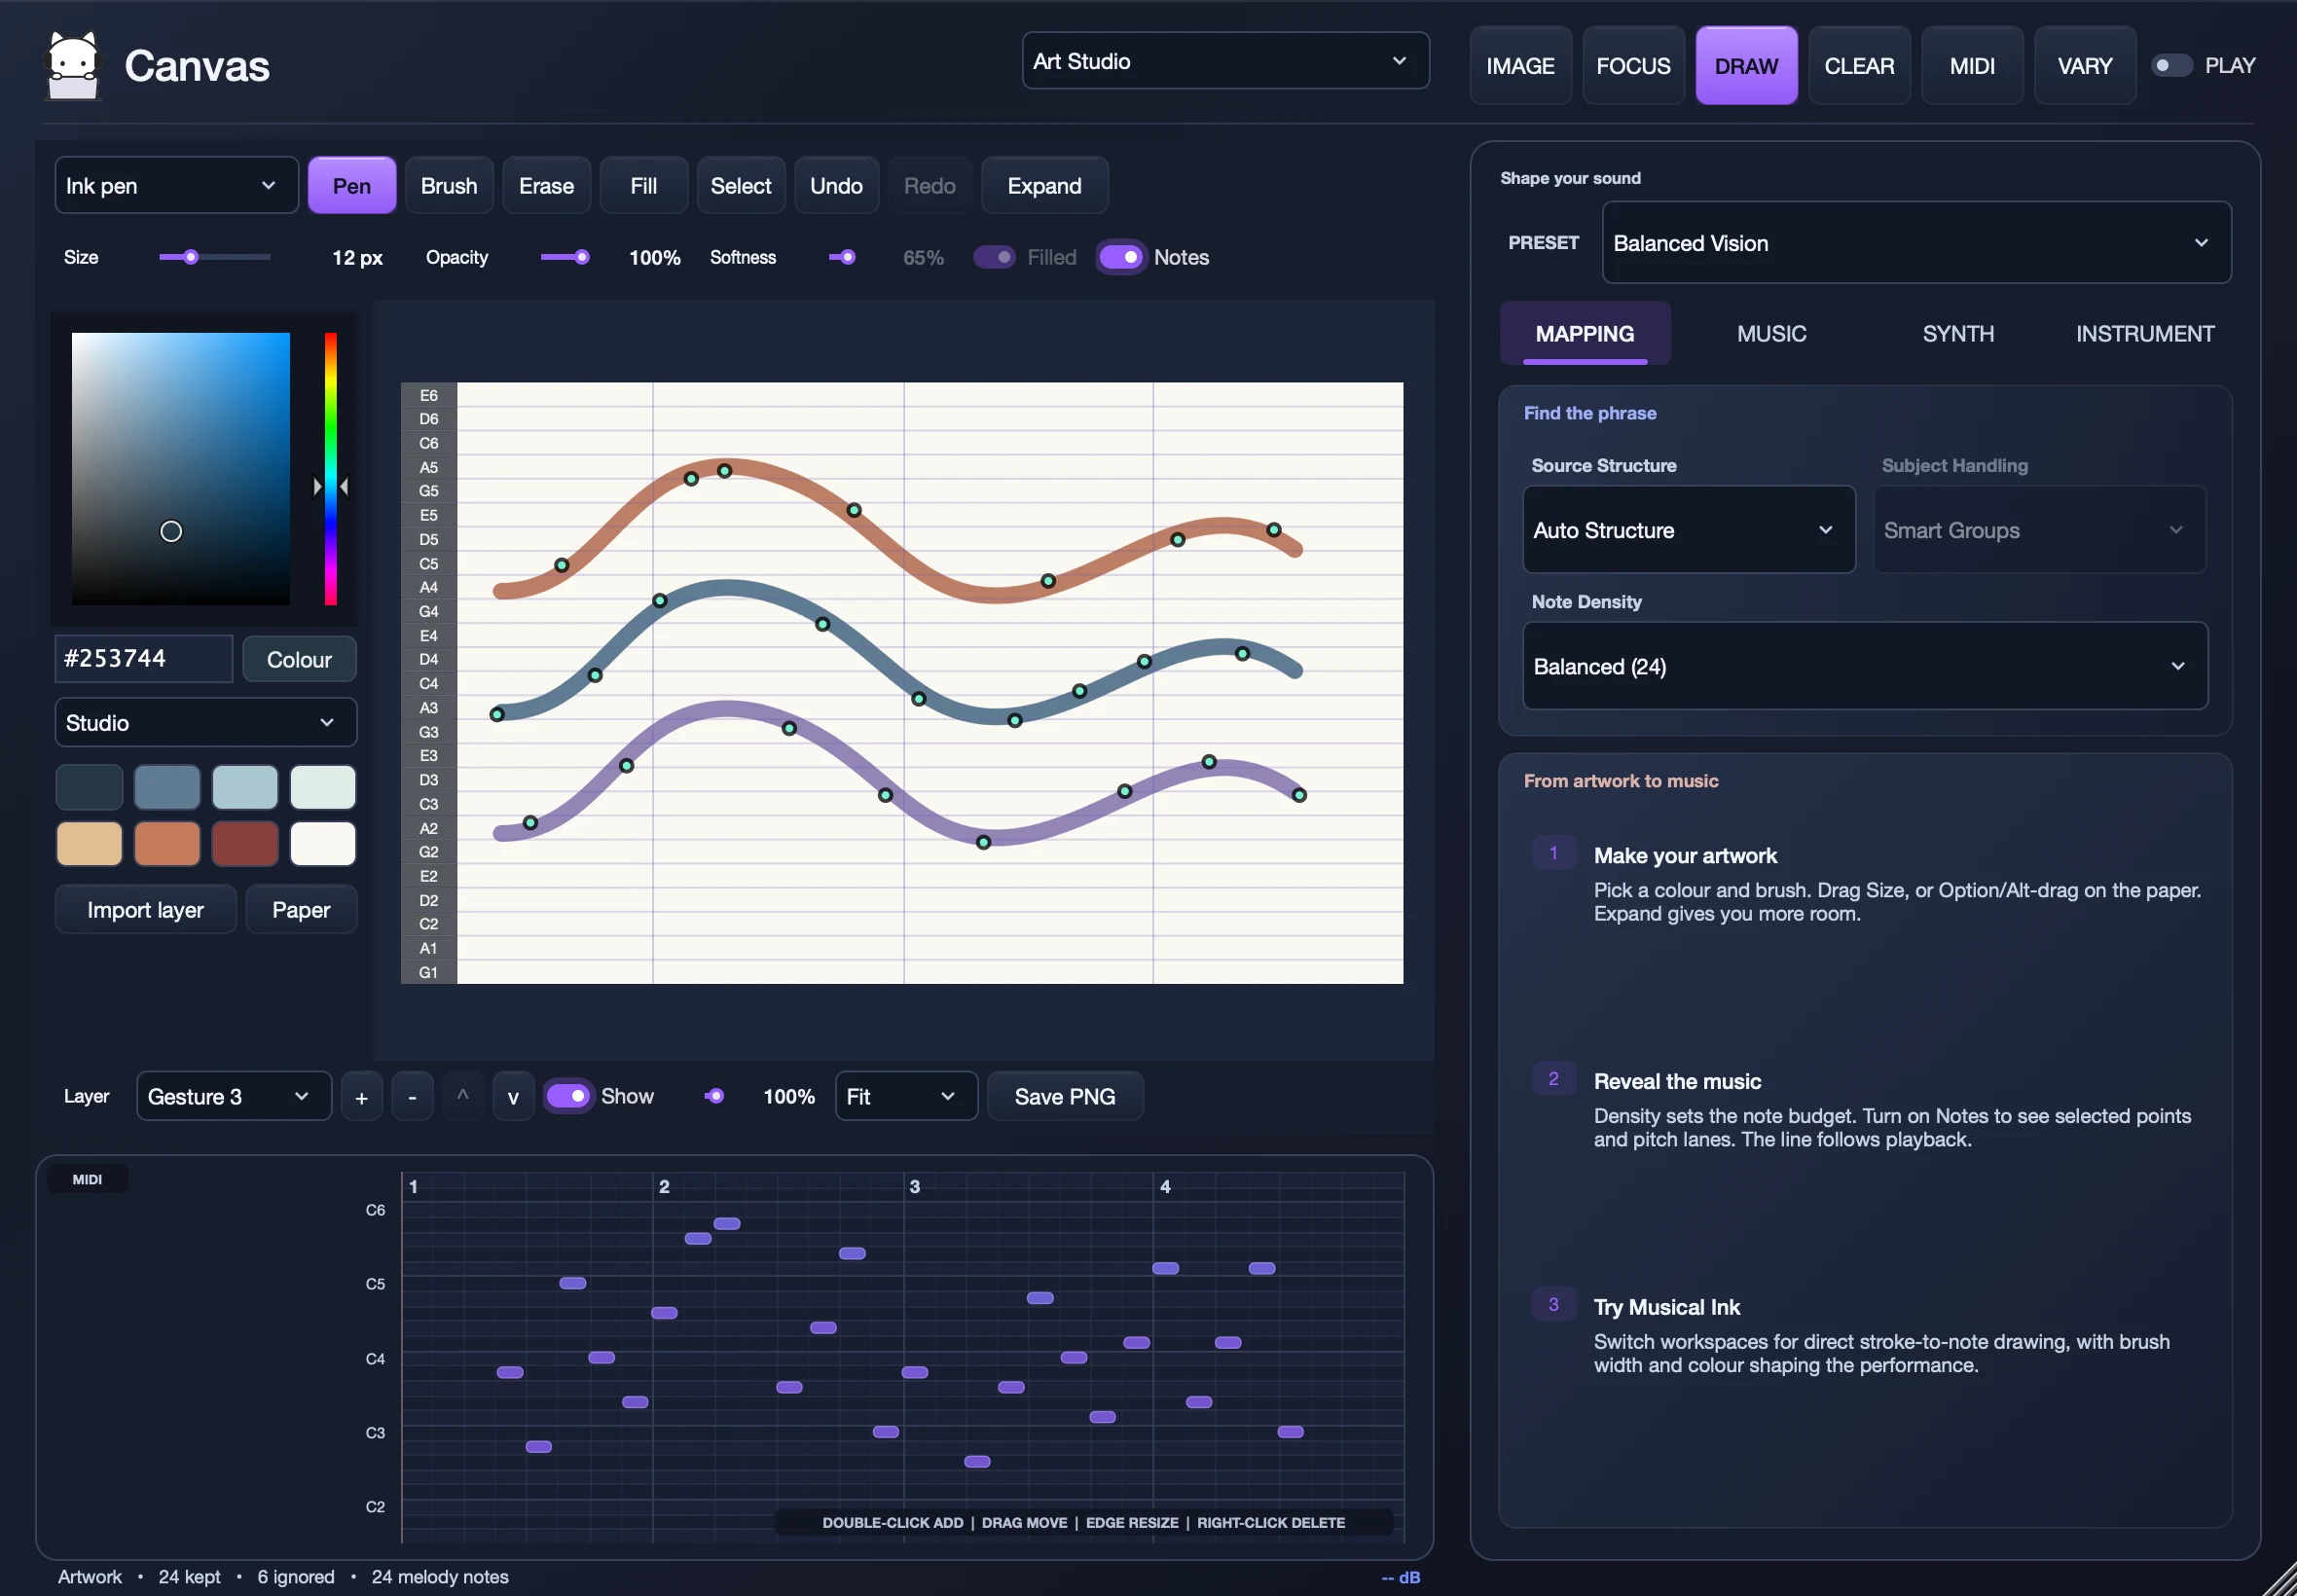Click the VARY button
2297x1596 pixels.
pyautogui.click(x=2084, y=66)
